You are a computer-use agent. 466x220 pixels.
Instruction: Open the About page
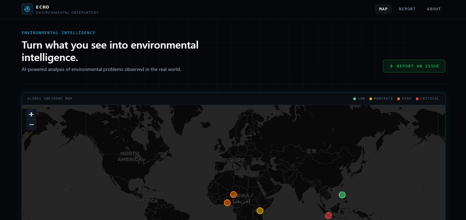[x=434, y=9]
